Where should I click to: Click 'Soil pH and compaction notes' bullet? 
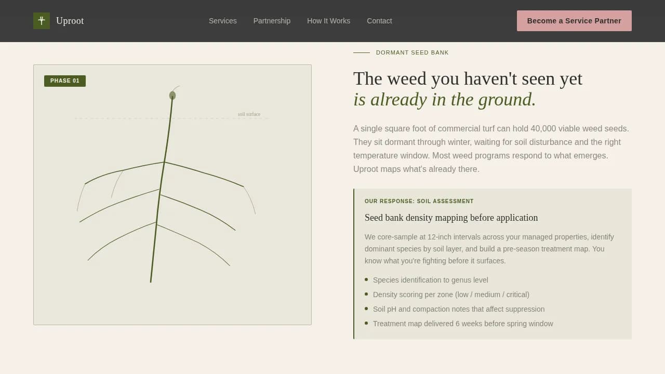[x=459, y=309]
